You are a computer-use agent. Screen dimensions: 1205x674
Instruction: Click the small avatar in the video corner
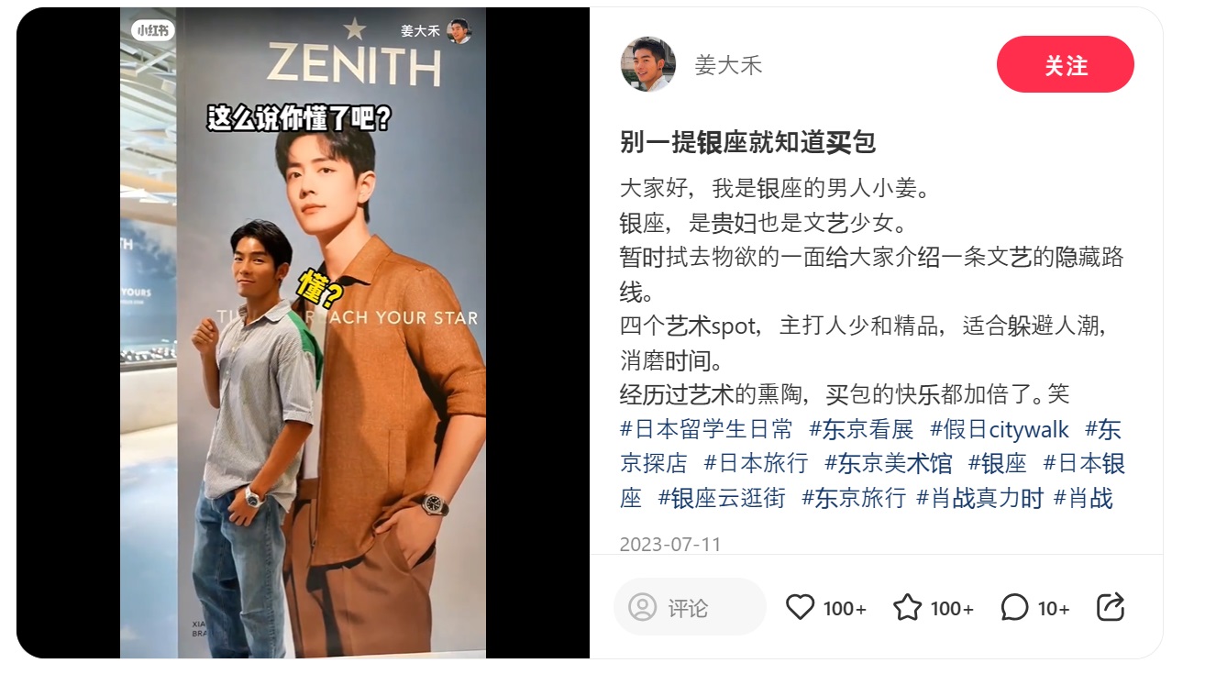point(459,31)
